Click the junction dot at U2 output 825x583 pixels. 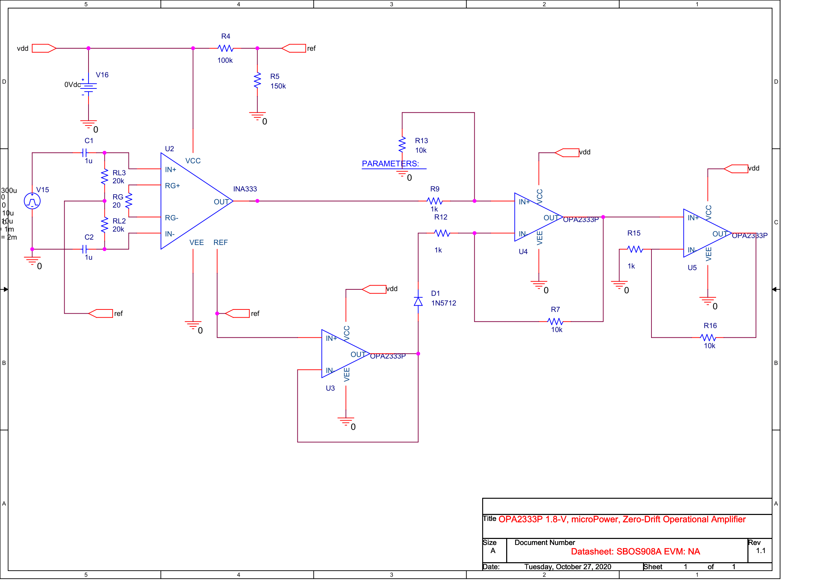(x=257, y=201)
